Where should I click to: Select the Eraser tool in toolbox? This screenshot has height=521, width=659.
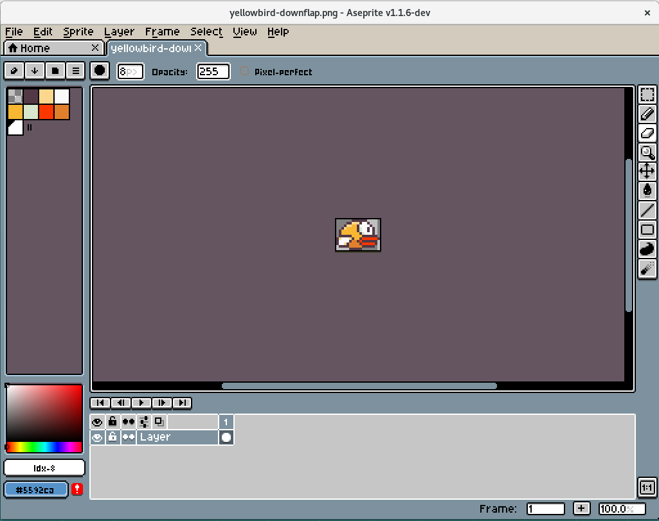click(647, 133)
